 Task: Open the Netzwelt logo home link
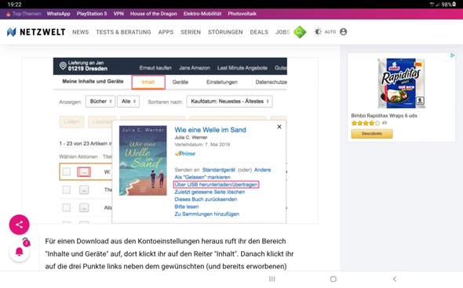36,32
